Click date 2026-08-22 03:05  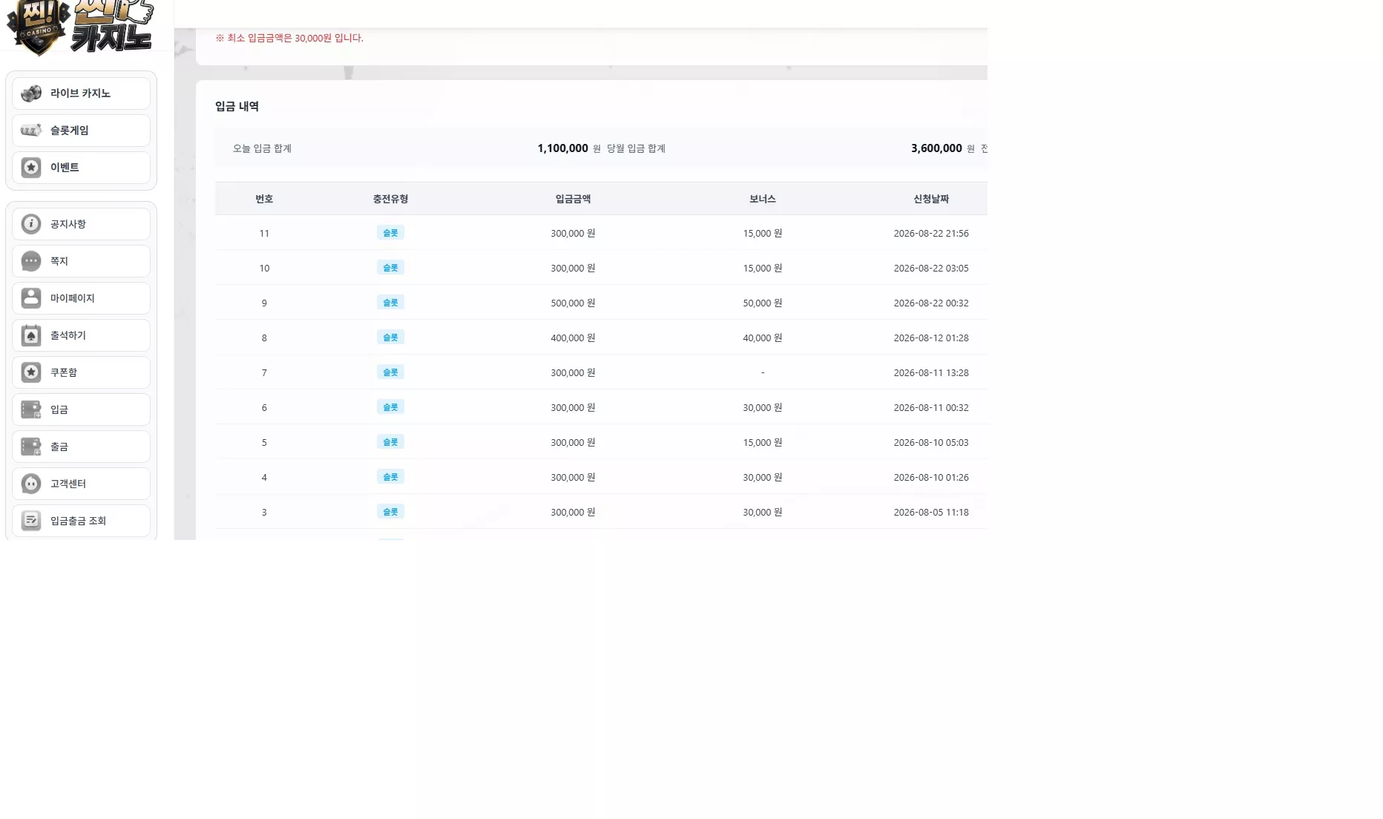click(931, 268)
